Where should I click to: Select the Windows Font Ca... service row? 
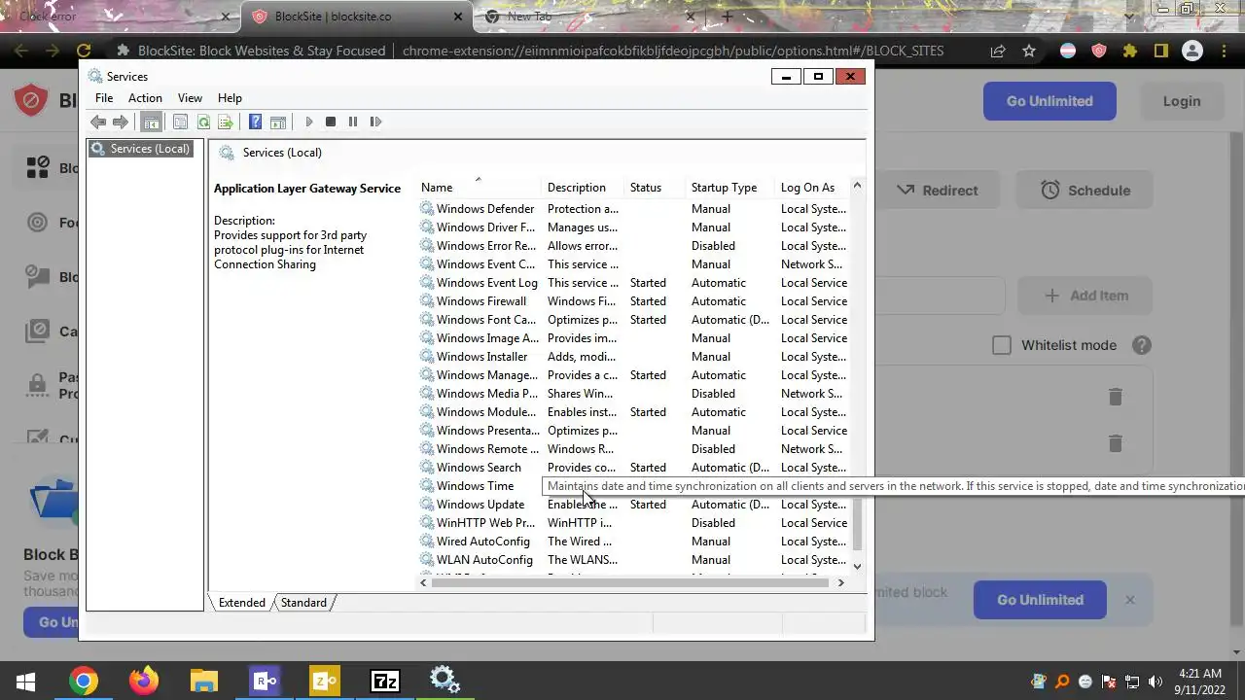[633, 320]
